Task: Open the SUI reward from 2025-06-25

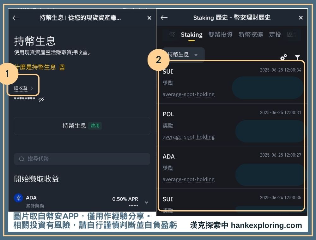Action: coord(232,82)
